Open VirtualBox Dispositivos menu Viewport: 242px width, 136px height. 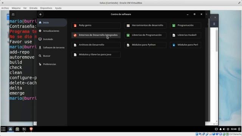click(x=46, y=8)
